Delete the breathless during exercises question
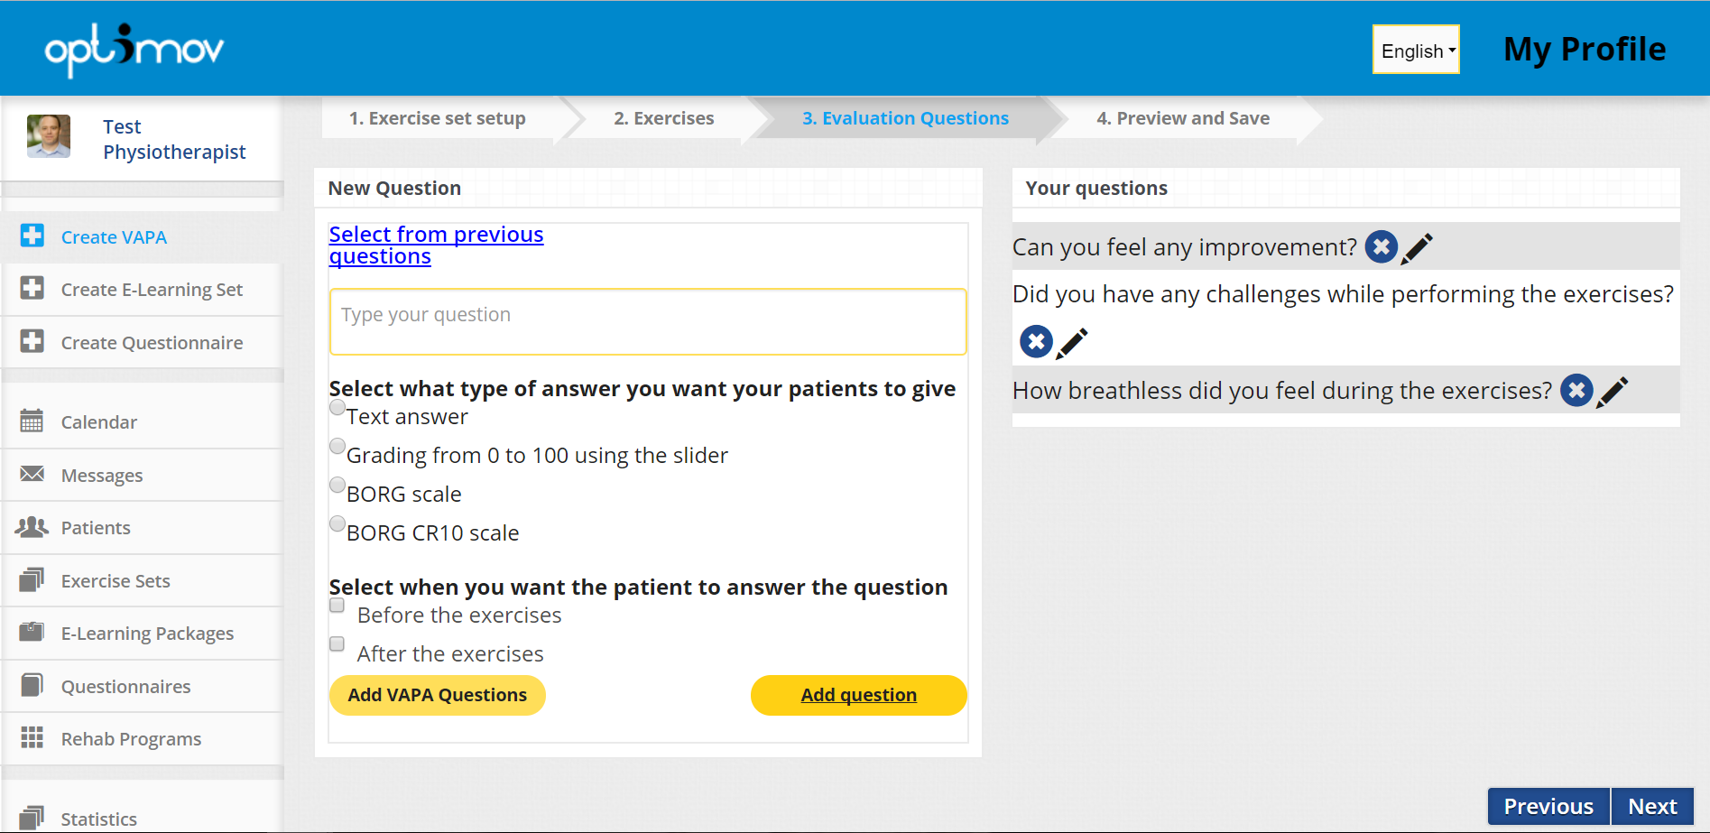The width and height of the screenshot is (1710, 833). click(x=1576, y=391)
